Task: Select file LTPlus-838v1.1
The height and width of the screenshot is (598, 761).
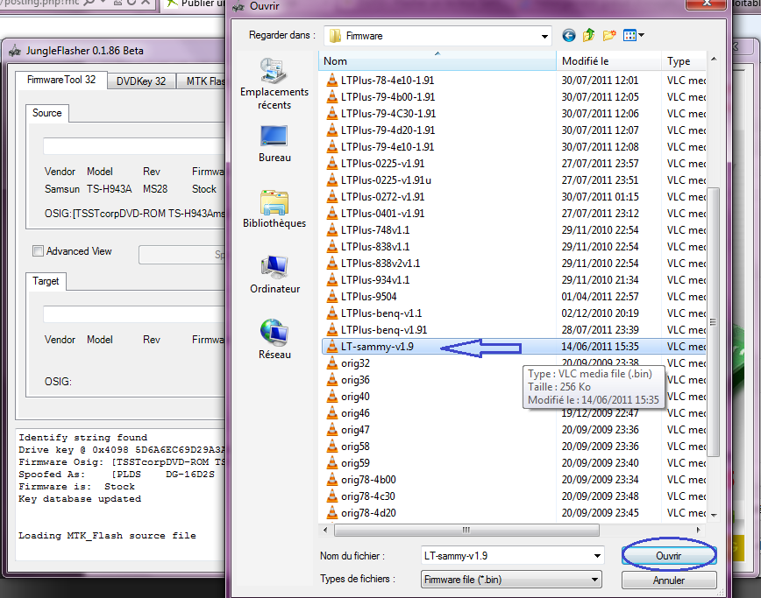Action: 375,247
